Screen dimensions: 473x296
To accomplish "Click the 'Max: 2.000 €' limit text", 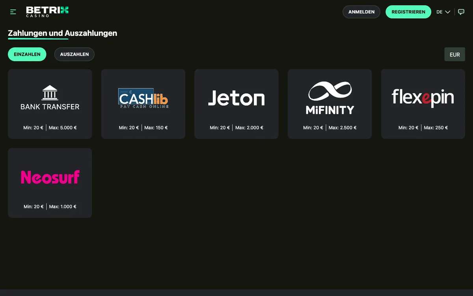I will [250, 127].
